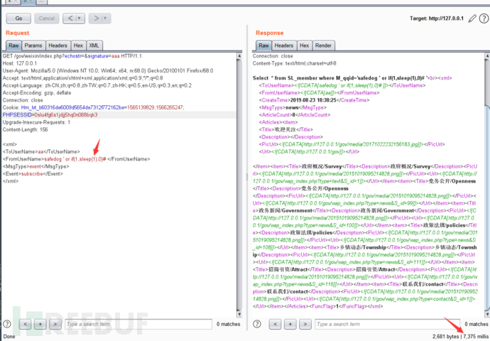
Task: Click the Done status text
Action: pyautogui.click(x=9, y=337)
